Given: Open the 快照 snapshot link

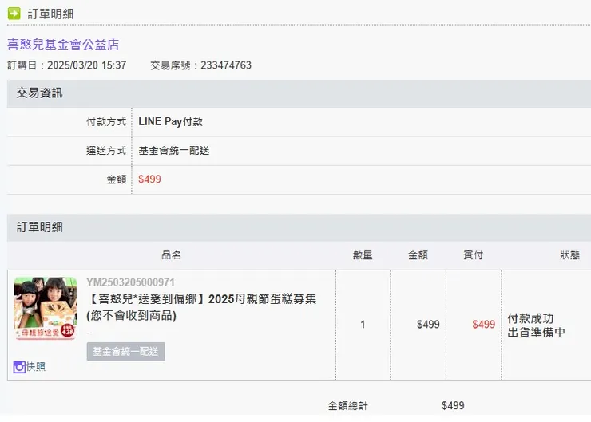Looking at the screenshot, I should click(x=36, y=367).
